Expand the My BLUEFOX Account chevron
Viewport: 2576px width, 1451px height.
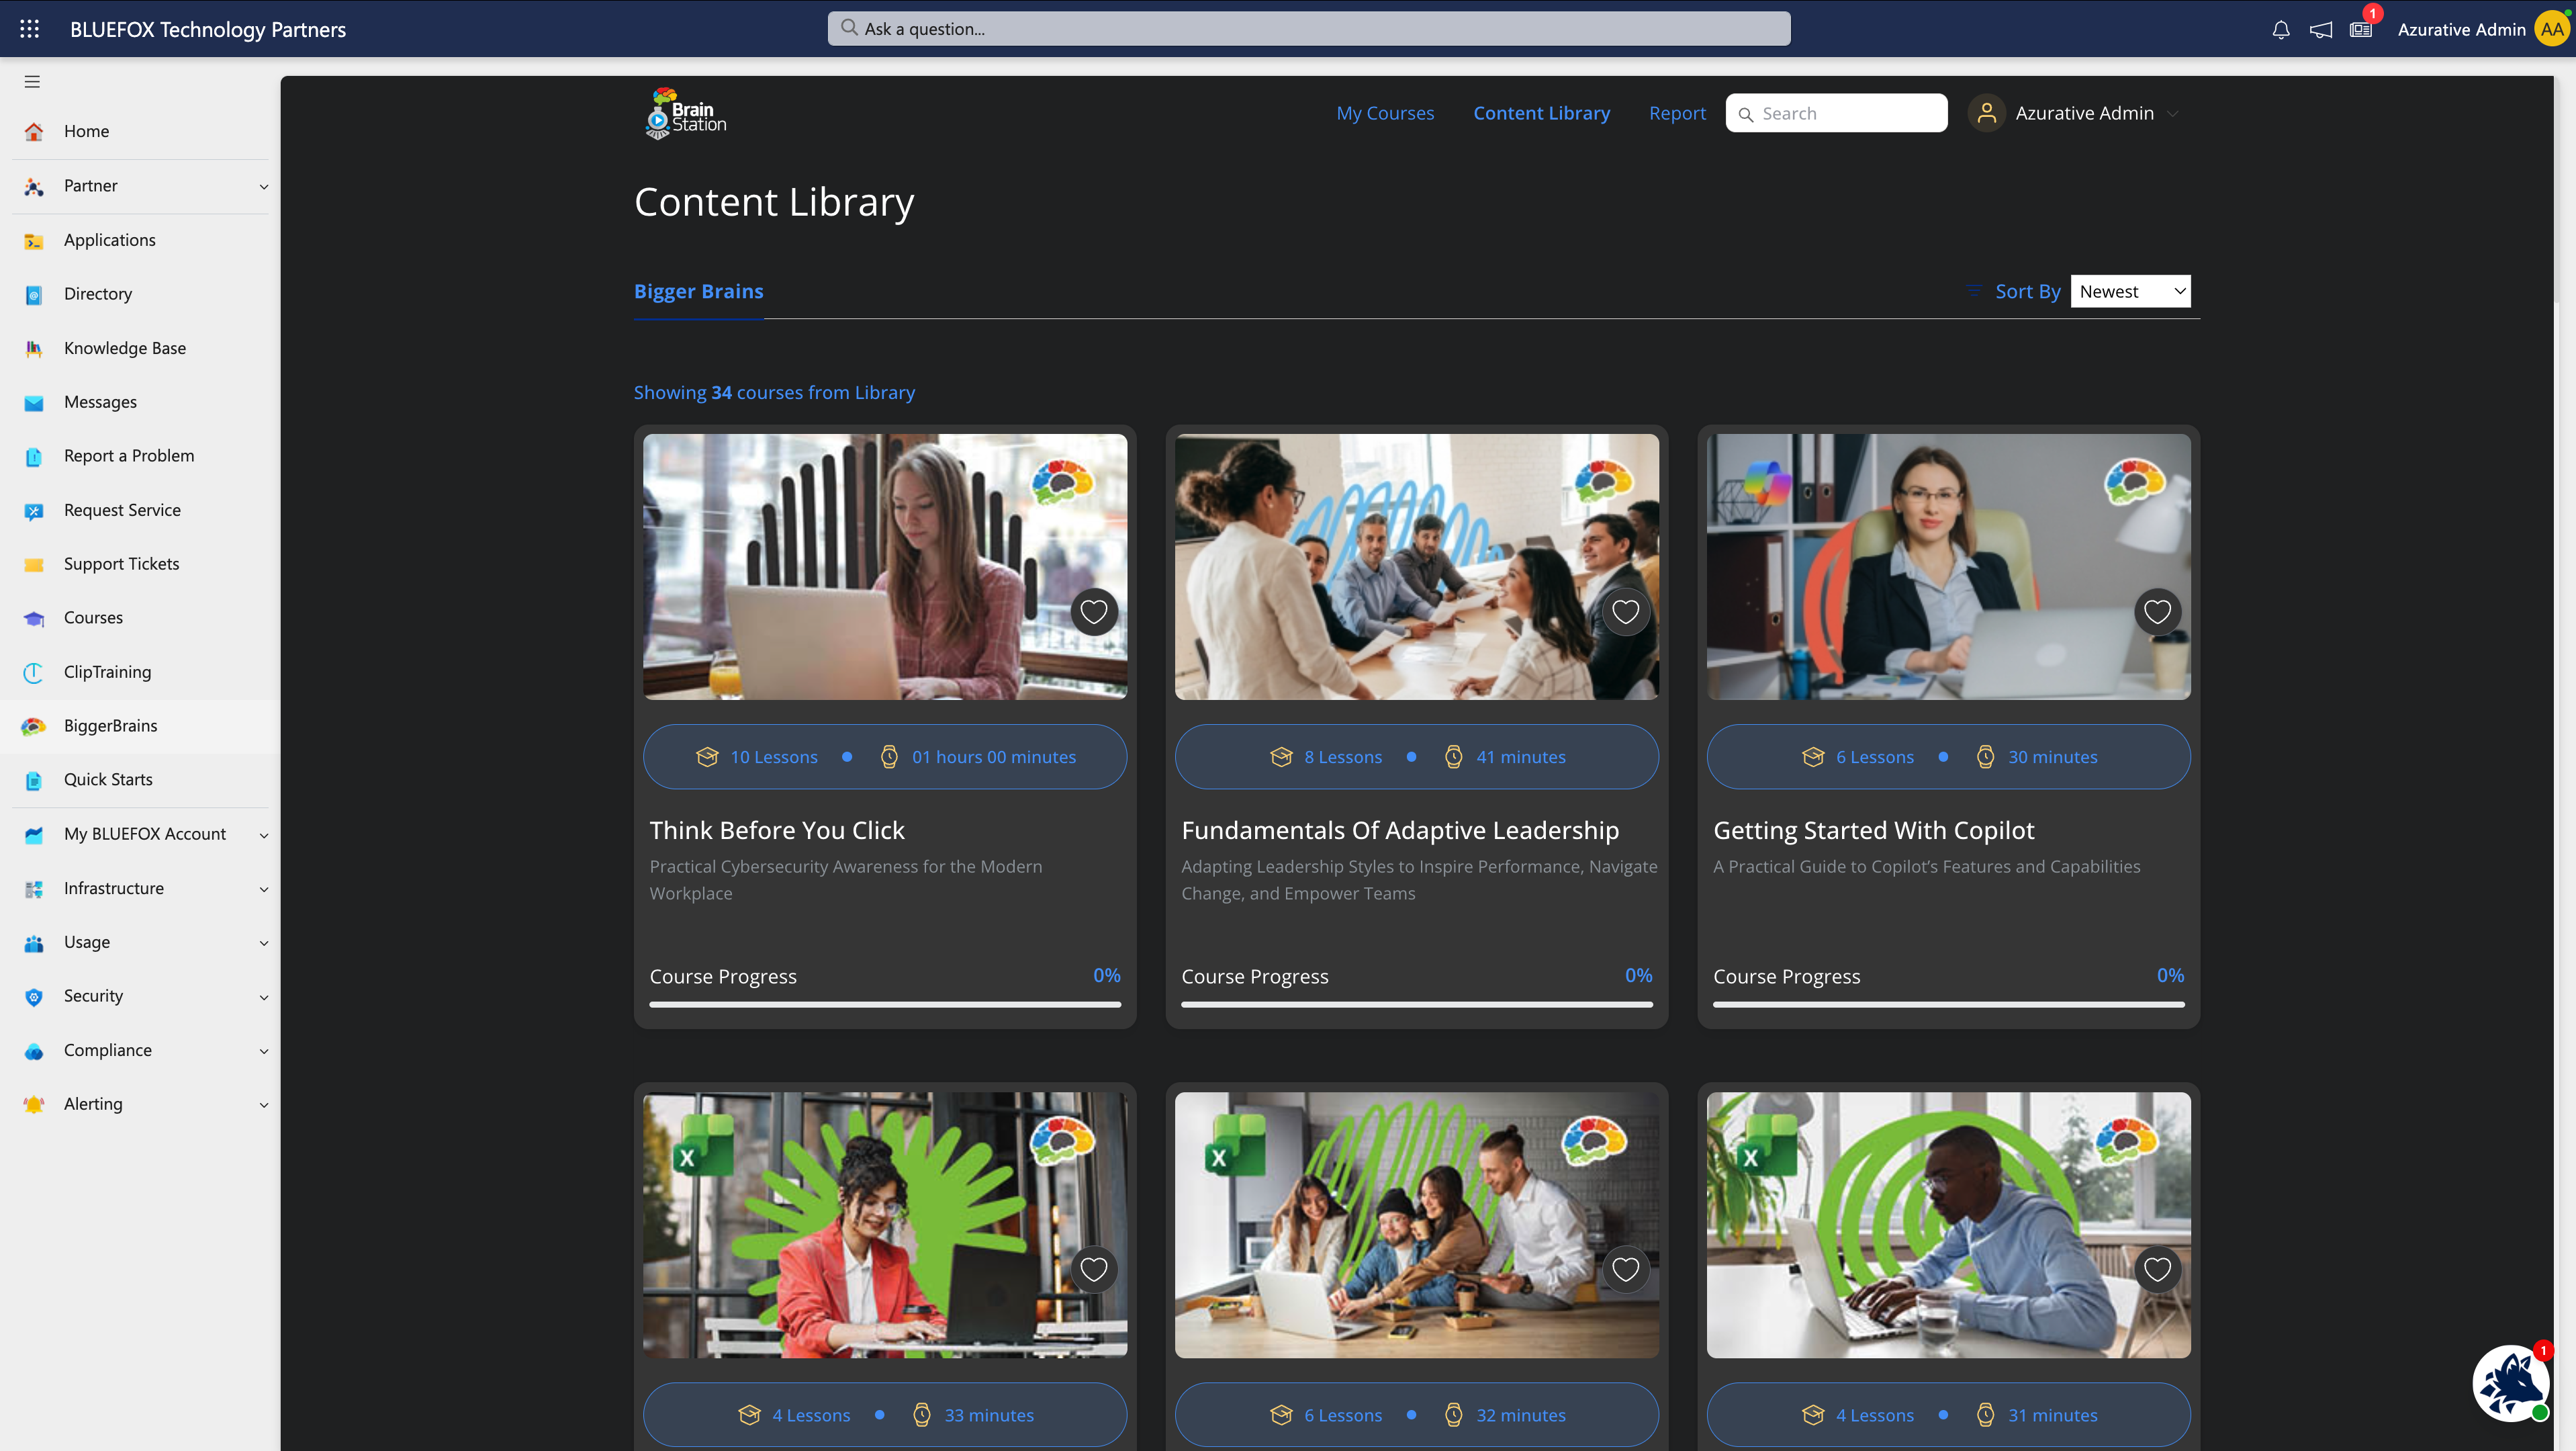(x=264, y=835)
